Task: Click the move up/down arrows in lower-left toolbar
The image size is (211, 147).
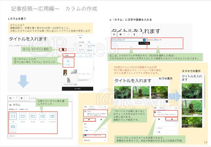Action: [x=16, y=98]
